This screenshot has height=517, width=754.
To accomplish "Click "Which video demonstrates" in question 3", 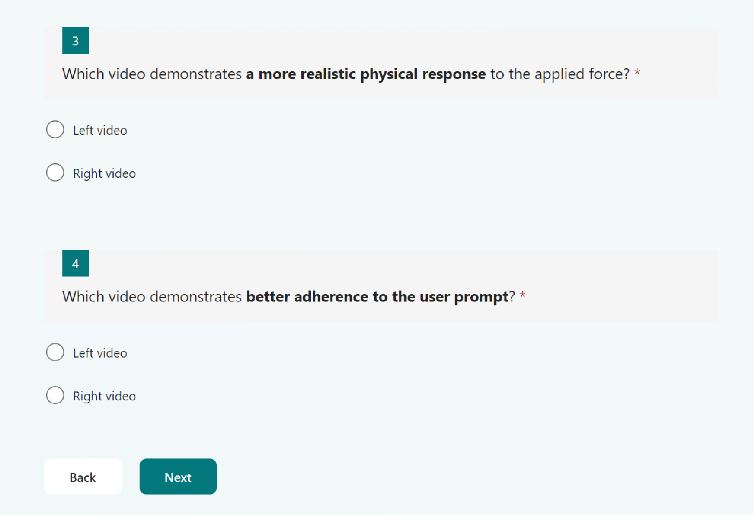I will [152, 74].
